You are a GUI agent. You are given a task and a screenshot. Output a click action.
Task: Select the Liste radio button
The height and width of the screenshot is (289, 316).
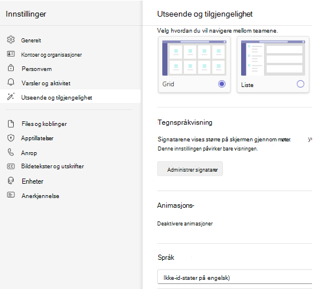point(301,84)
